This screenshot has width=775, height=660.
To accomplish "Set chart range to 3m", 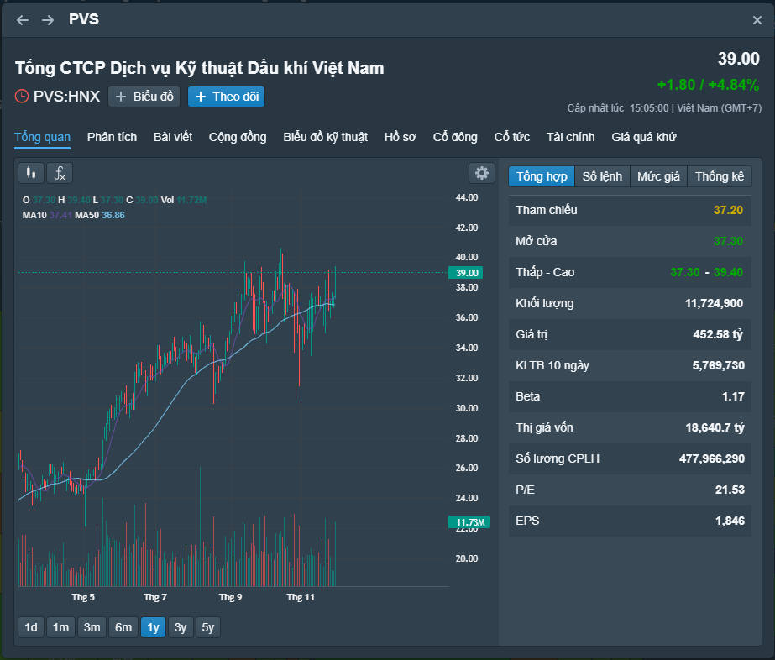I will coord(92,627).
